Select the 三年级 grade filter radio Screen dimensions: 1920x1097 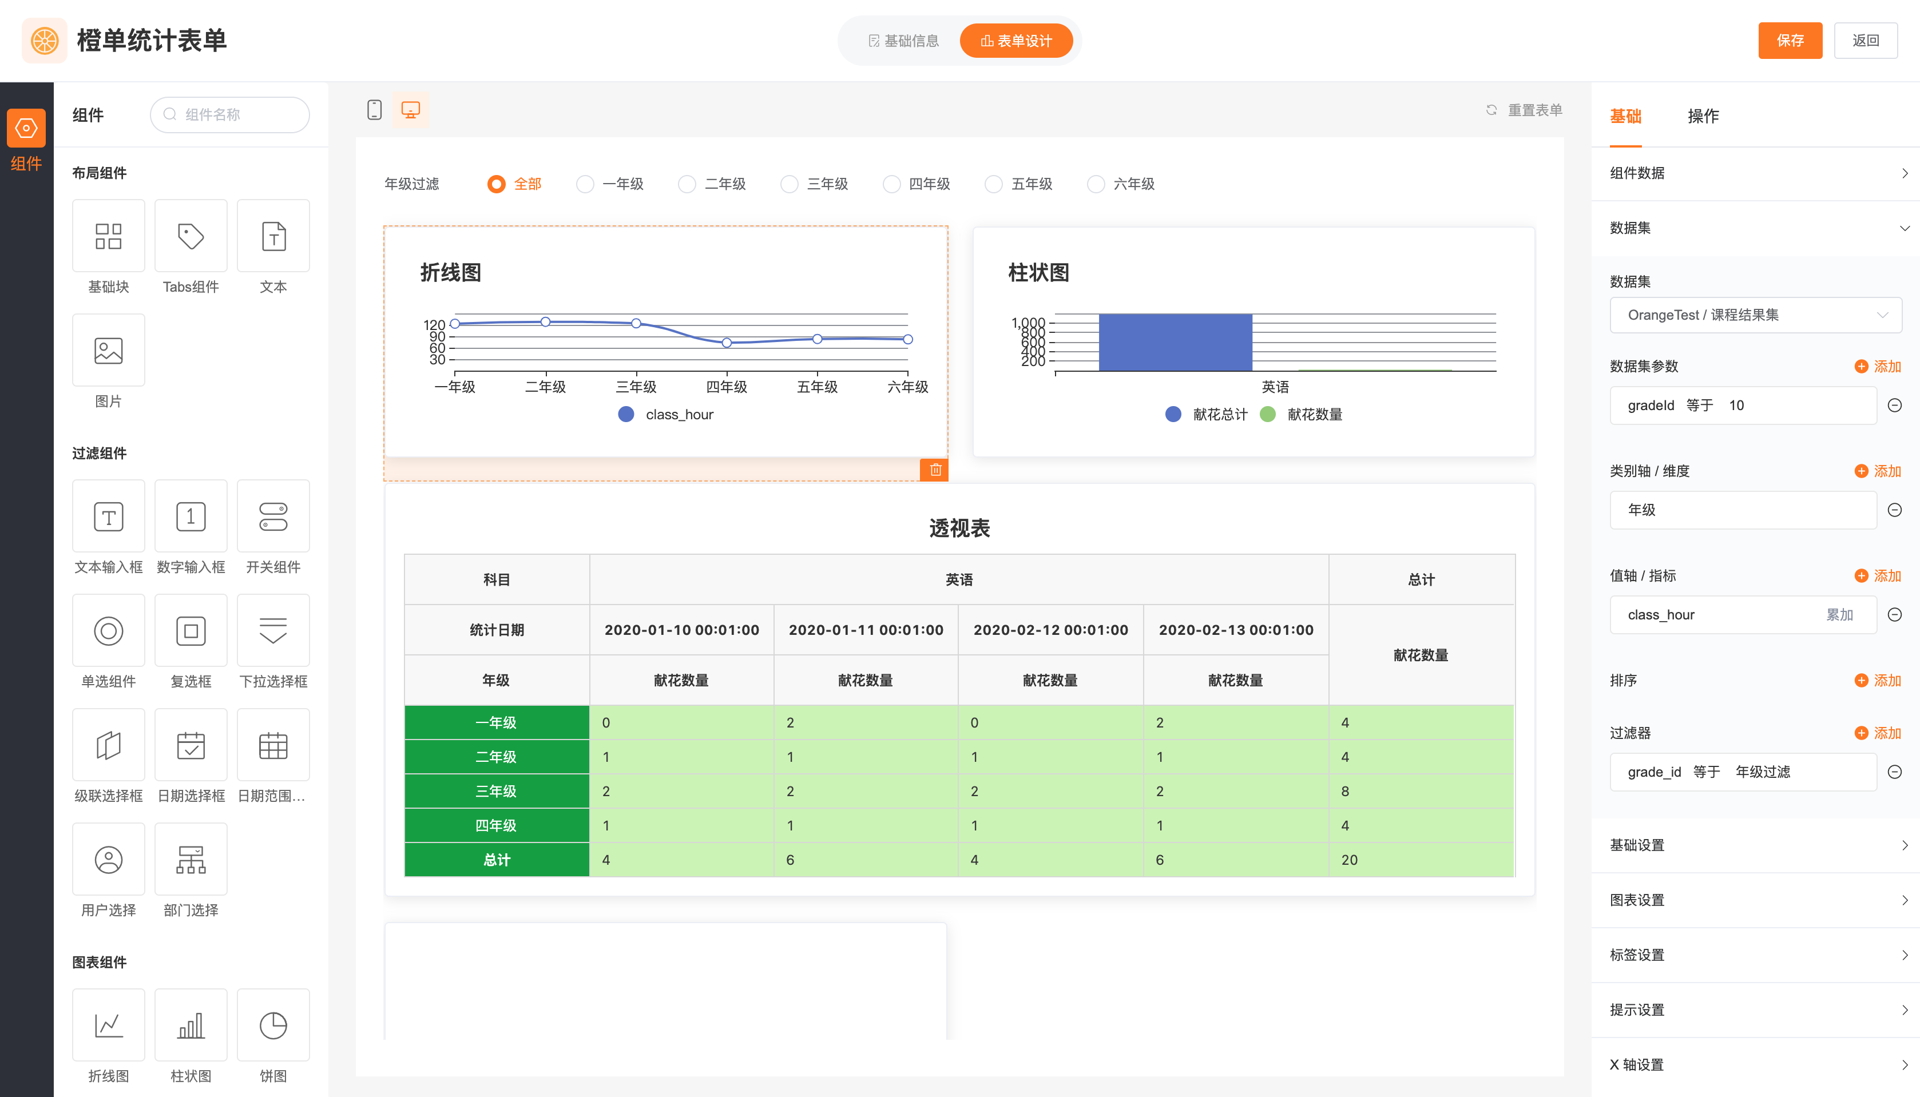tap(789, 184)
